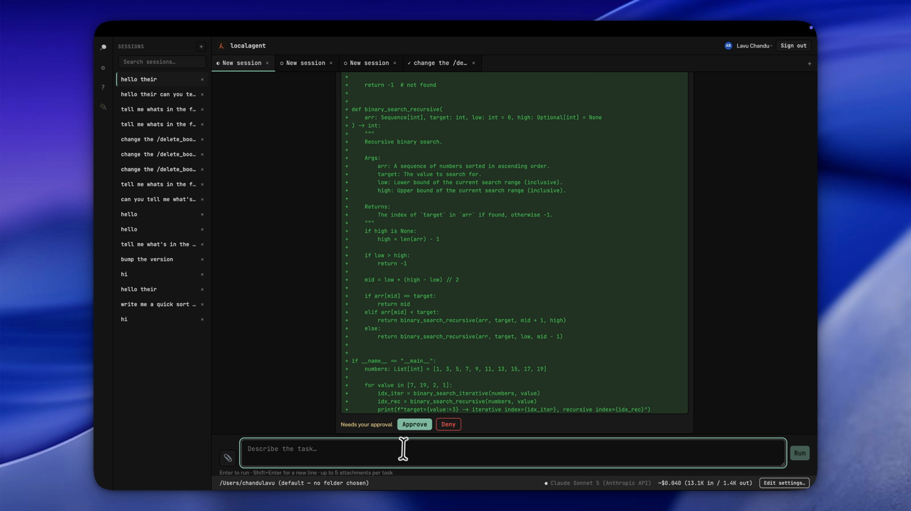Image resolution: width=911 pixels, height=511 pixels.
Task: Delete the "write me a quick sort" session
Action: [202, 304]
